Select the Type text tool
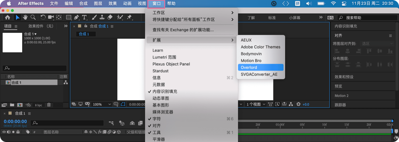The width and height of the screenshot is (399, 142). (x=84, y=17)
